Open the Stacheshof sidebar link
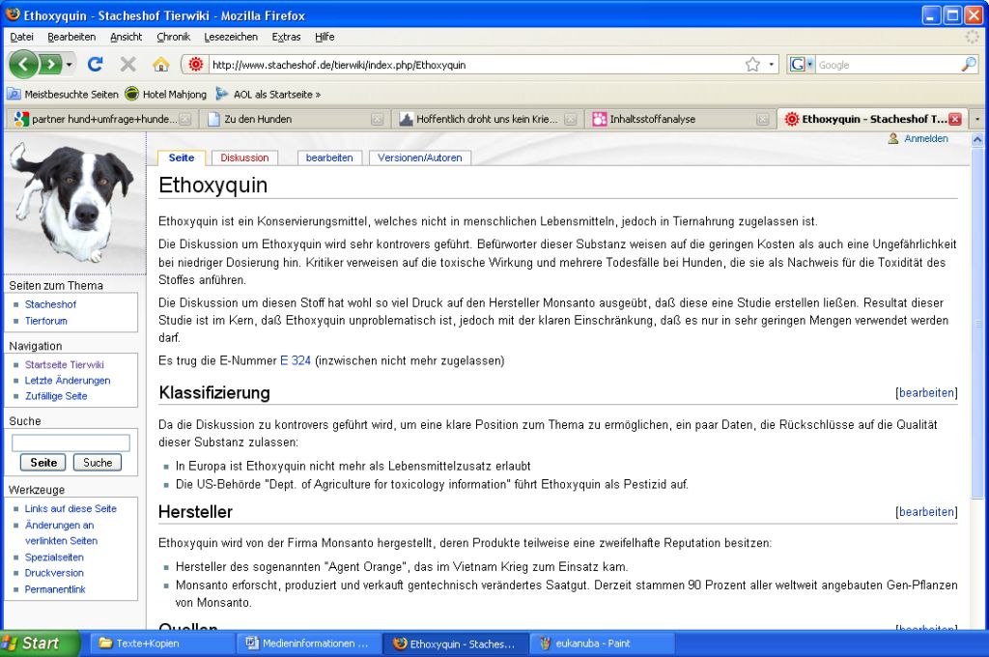Image resolution: width=989 pixels, height=657 pixels. coord(50,304)
